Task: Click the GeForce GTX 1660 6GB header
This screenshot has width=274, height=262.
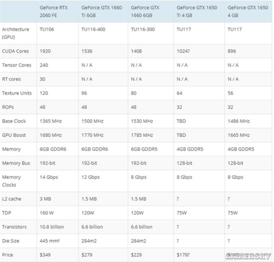Action: point(145,11)
